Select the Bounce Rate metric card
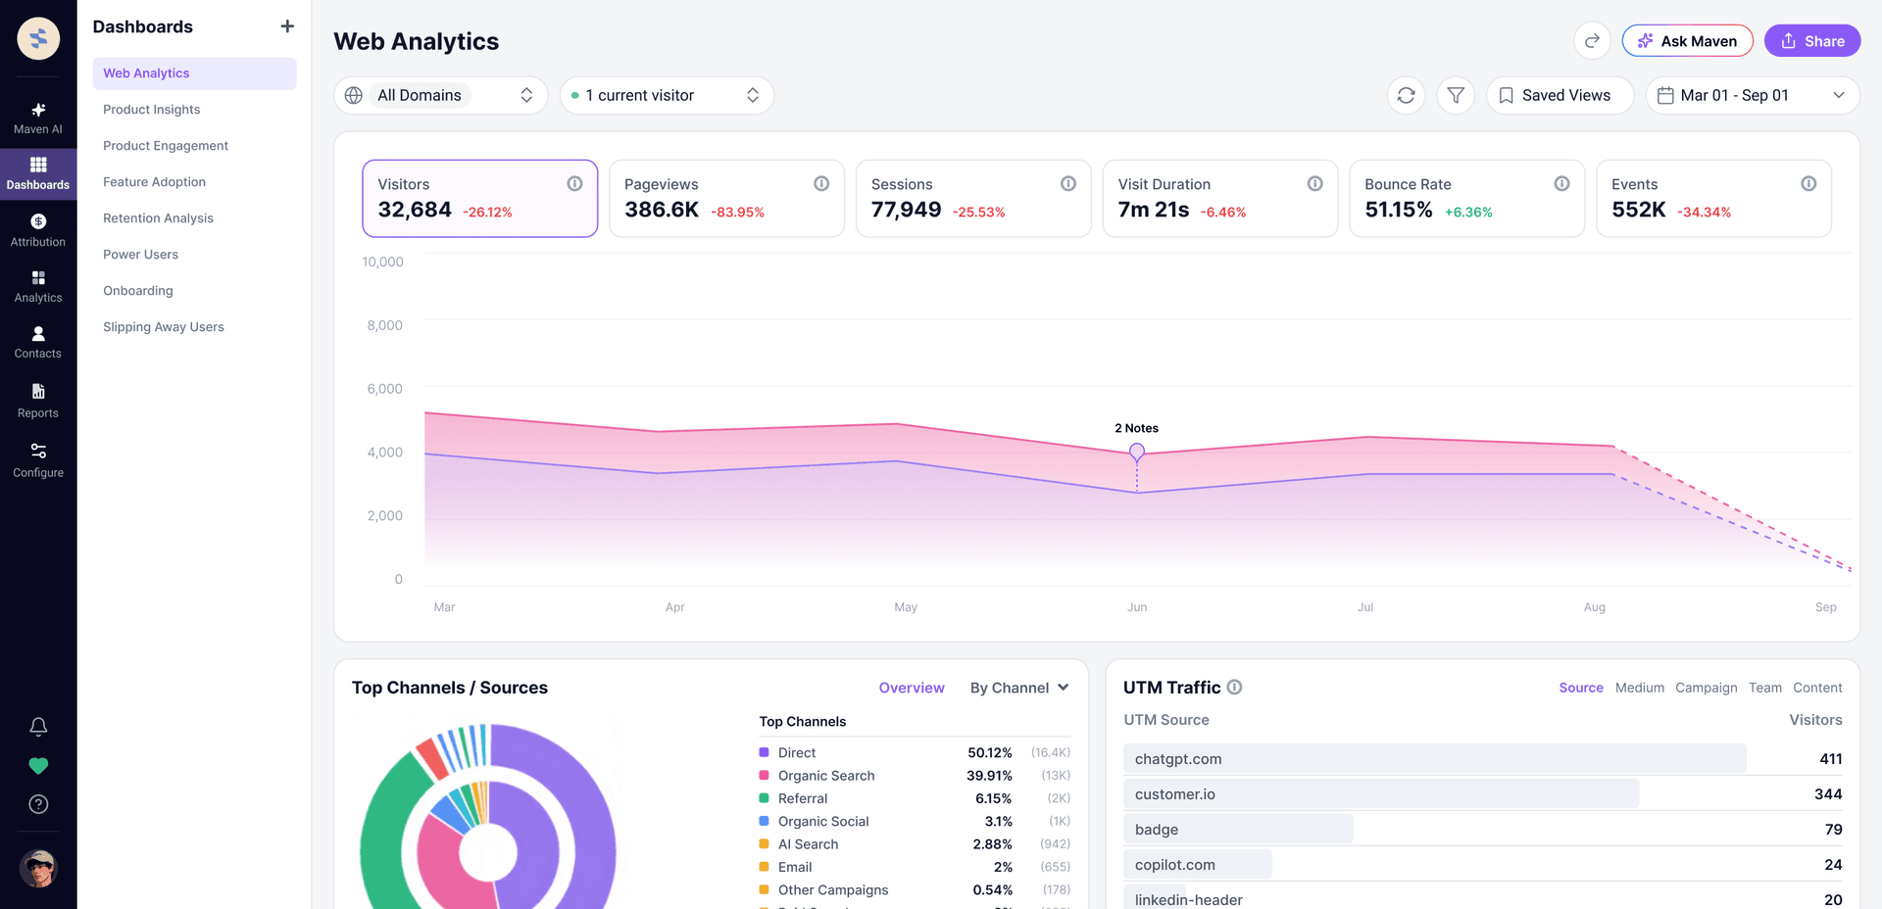The height and width of the screenshot is (909, 1882). [1467, 199]
